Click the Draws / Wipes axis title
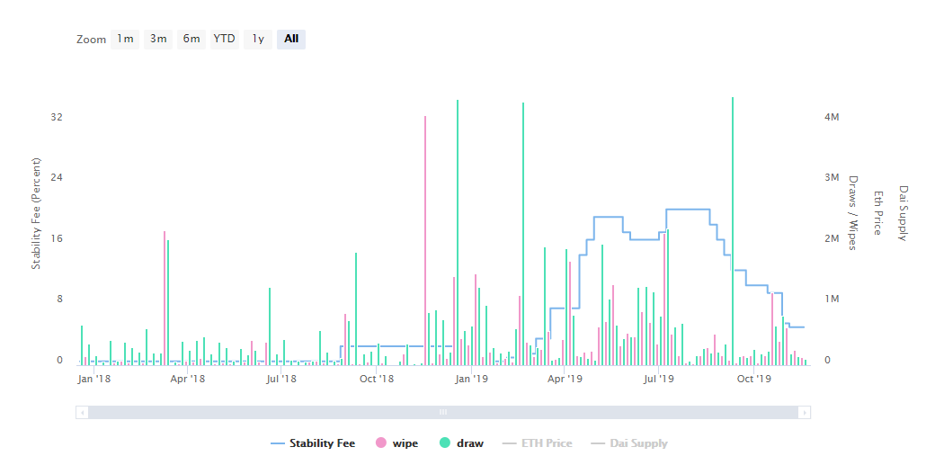 (x=853, y=213)
